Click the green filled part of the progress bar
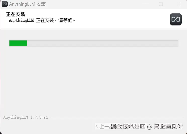The image size is (187, 134). (x=18, y=43)
